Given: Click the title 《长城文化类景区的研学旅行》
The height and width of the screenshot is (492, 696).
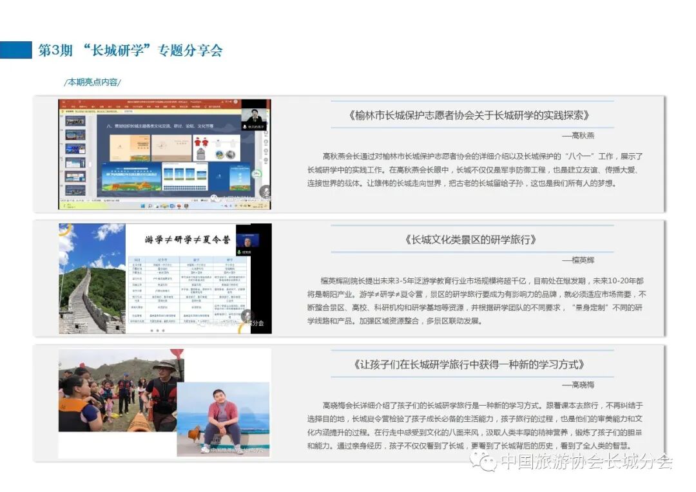Looking at the screenshot, I should pos(470,240).
